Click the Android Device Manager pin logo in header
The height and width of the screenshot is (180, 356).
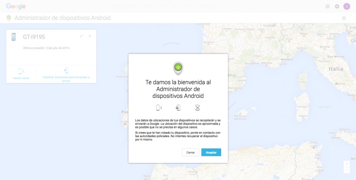(9, 18)
